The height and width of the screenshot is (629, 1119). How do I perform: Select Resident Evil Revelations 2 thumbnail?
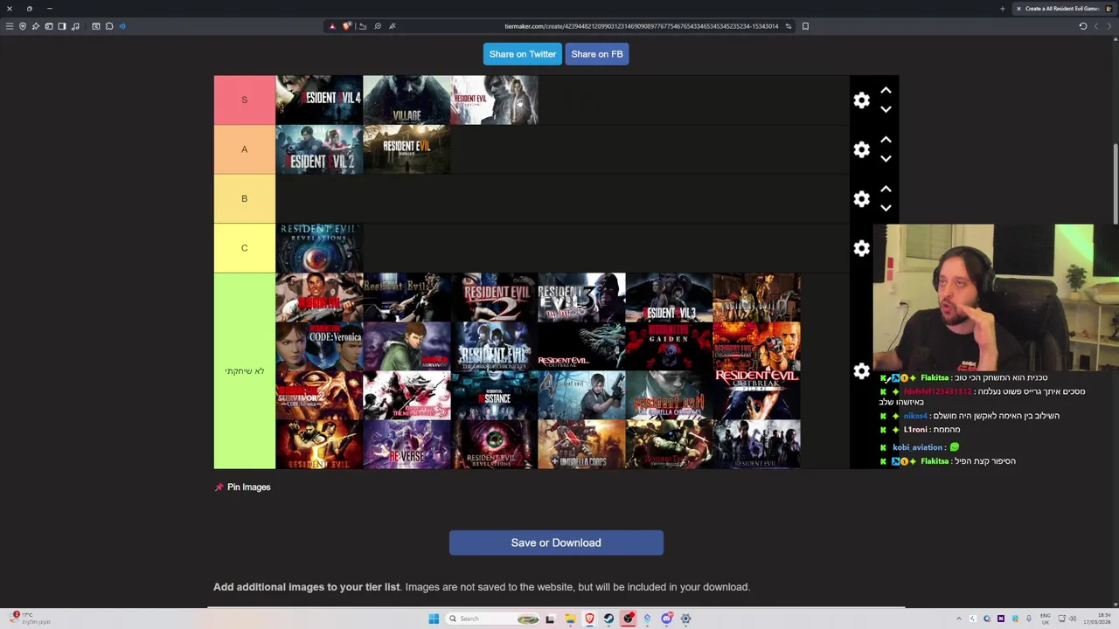(x=494, y=445)
